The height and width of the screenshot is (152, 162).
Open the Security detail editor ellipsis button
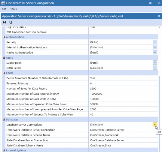(155, 42)
